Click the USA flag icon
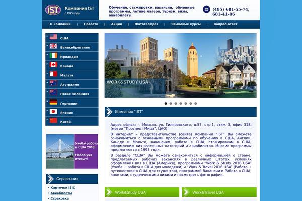The image size is (302, 201). tap(53, 37)
